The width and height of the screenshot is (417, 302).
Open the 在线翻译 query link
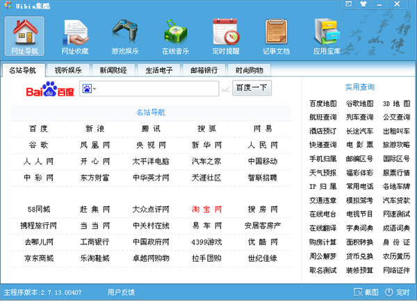click(323, 228)
